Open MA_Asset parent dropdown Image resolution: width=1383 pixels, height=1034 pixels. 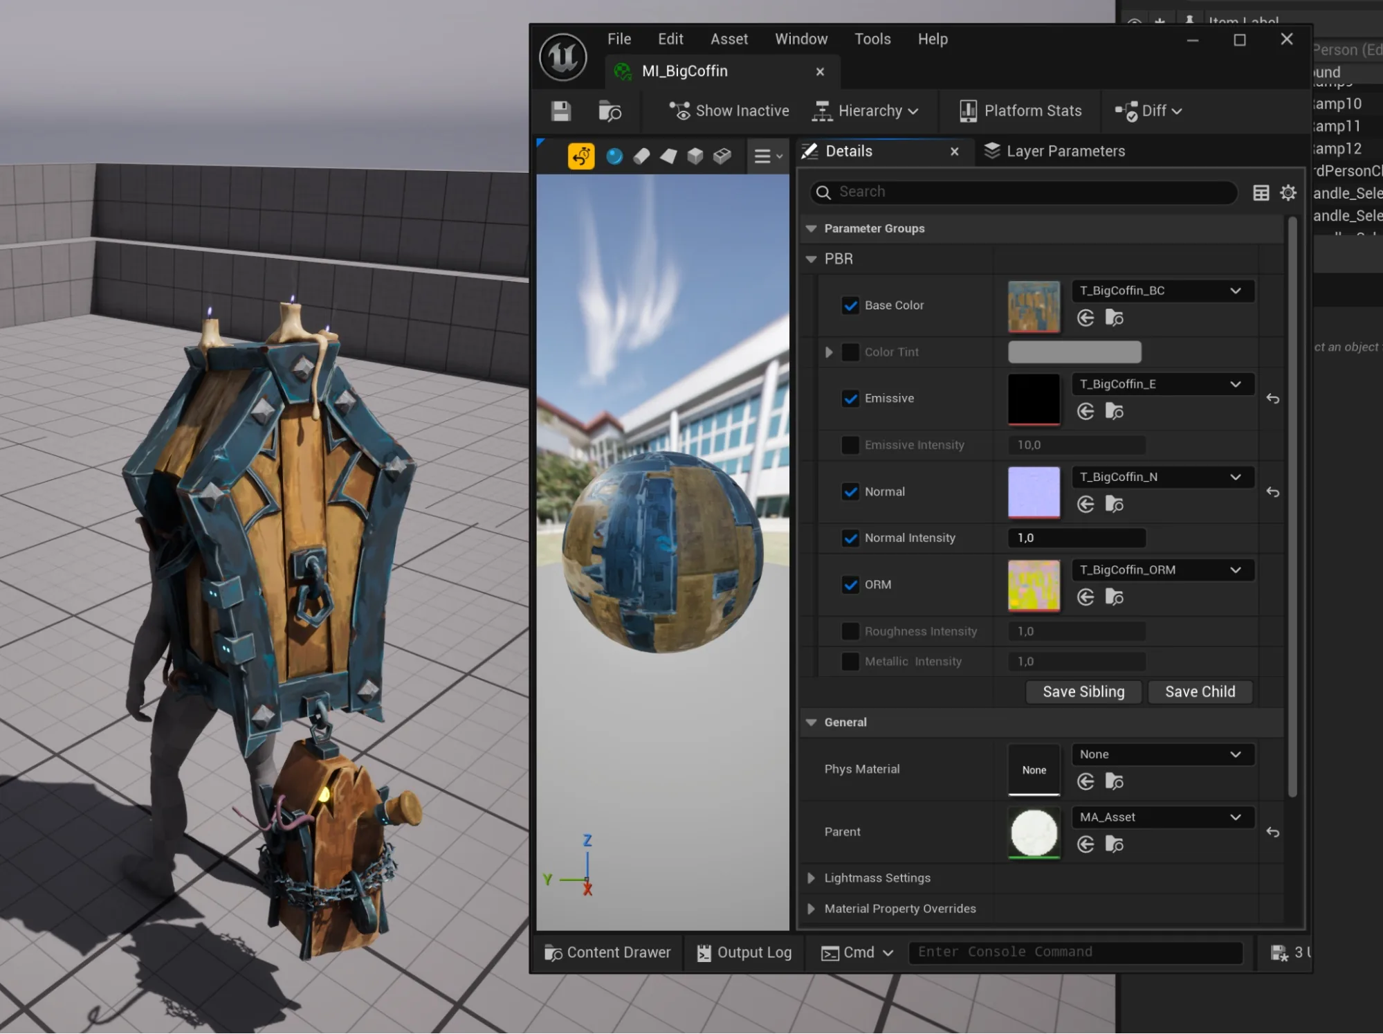[1163, 817]
